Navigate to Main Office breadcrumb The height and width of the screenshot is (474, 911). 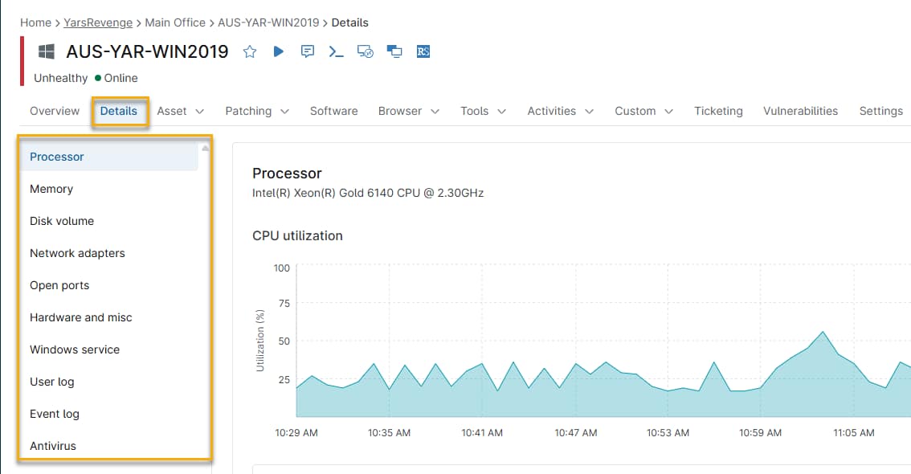tap(174, 22)
